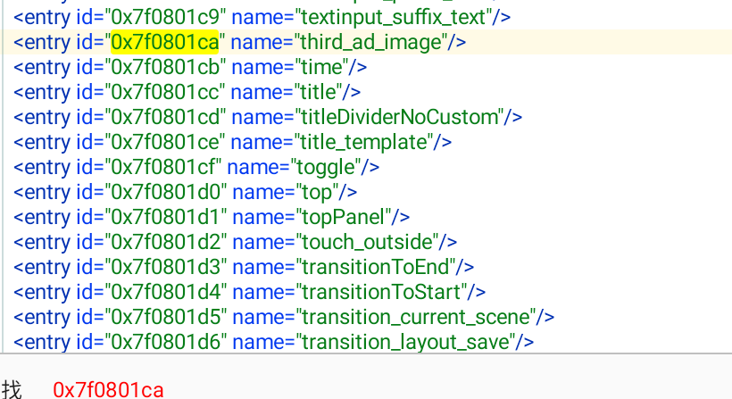732x399 pixels.
Task: Click the id value 0x7f0801c9
Action: [165, 17]
